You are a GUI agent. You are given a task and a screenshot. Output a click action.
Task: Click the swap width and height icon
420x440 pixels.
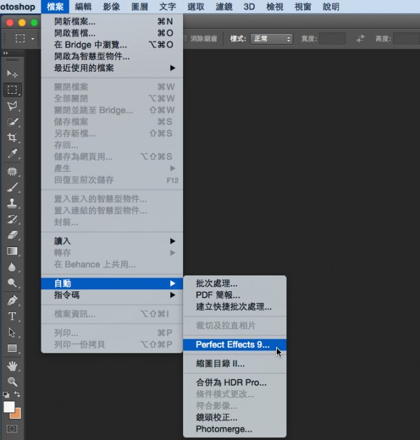(360, 39)
